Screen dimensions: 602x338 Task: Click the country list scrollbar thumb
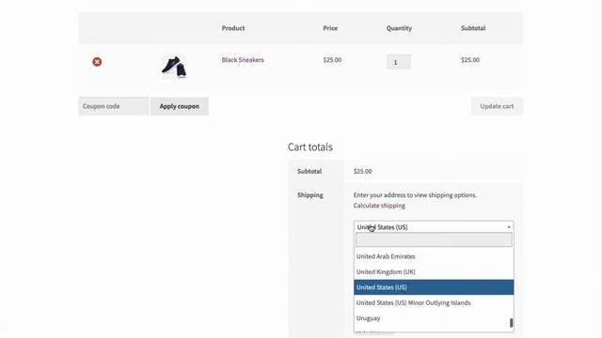point(511,323)
